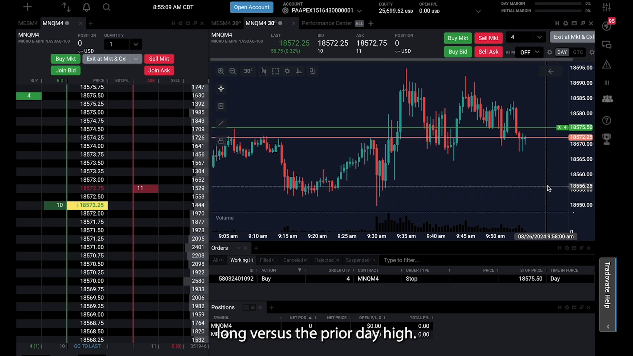Select the Working orders tab

242,260
